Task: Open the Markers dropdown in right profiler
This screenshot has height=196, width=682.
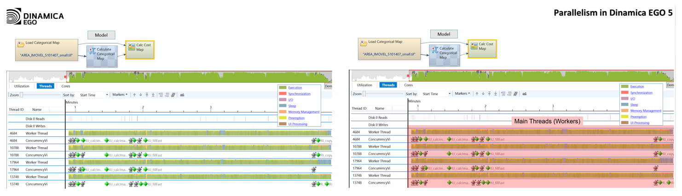Action: pyautogui.click(x=462, y=94)
